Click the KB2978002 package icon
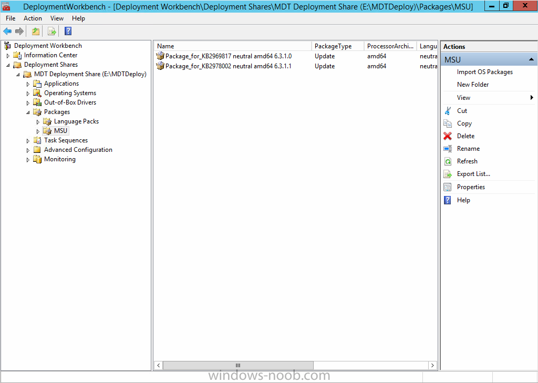The image size is (538, 383). [x=160, y=66]
